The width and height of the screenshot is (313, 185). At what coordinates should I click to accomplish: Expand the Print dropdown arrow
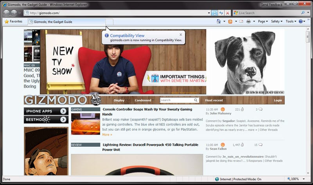(254, 21)
